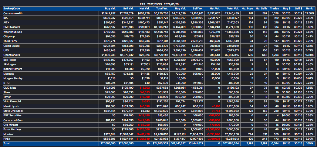Click the Sell $ column header
This screenshot has height=147, width=317.
click(x=298, y=9)
